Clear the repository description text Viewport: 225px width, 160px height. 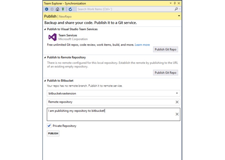pos(177,114)
